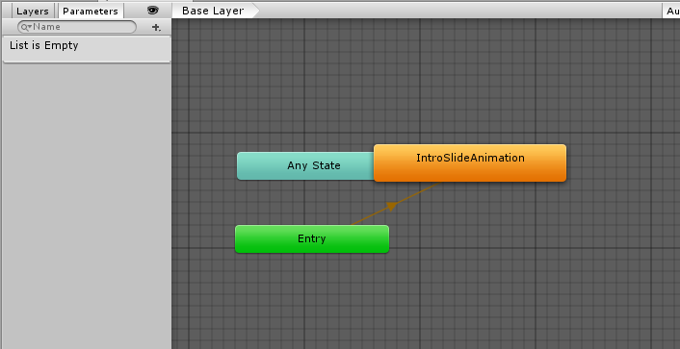Click the plus icon to add a parameter
680x349 pixels.
[x=156, y=27]
